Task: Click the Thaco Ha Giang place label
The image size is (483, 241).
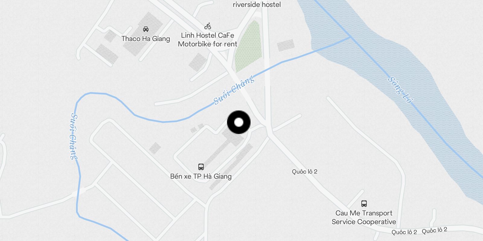Action: (x=146, y=39)
